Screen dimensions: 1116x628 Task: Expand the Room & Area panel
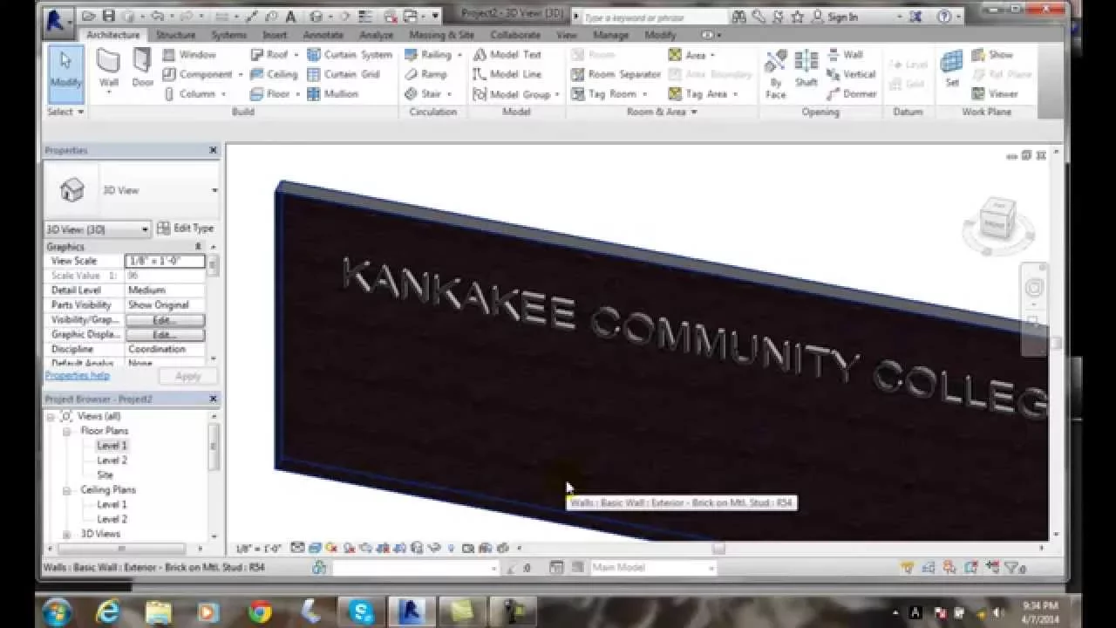coord(662,112)
